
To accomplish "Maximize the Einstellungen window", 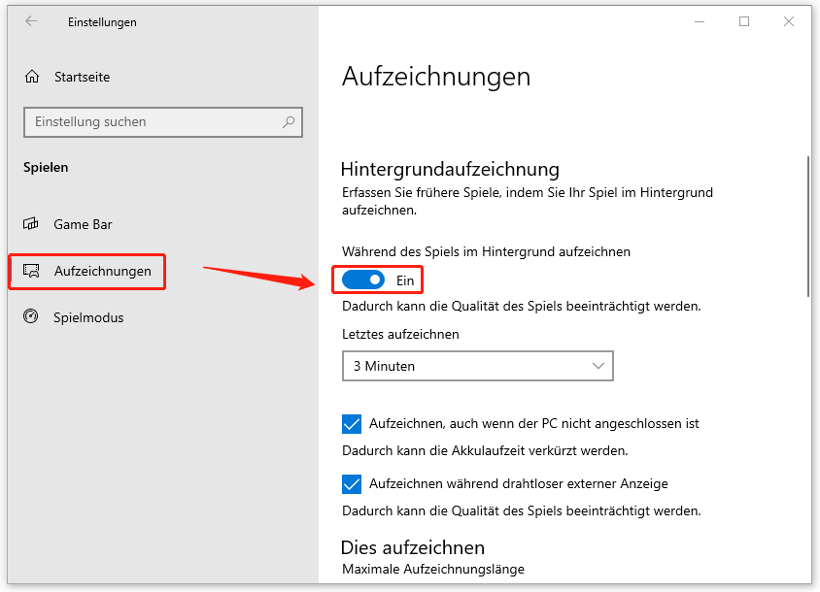I will (x=744, y=21).
